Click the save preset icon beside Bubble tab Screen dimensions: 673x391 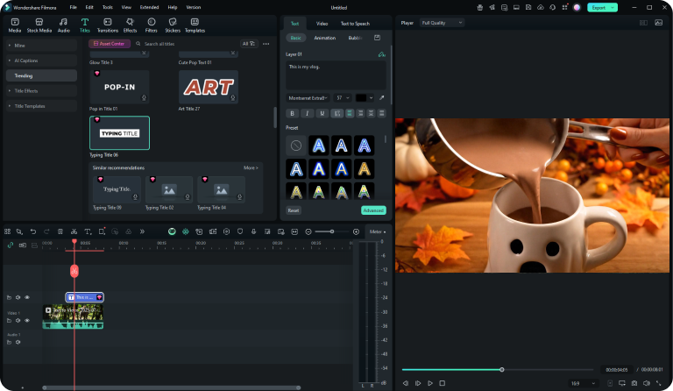377,38
